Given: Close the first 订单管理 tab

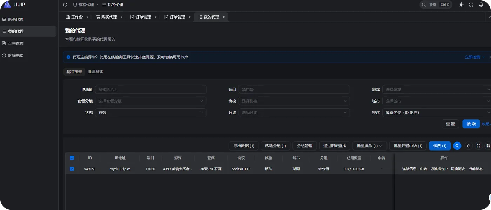Looking at the screenshot, I should pyautogui.click(x=156, y=17).
